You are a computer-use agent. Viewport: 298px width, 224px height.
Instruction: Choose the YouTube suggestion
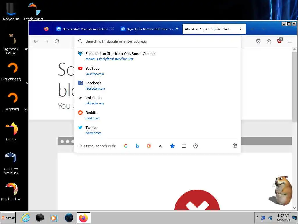coord(157,71)
